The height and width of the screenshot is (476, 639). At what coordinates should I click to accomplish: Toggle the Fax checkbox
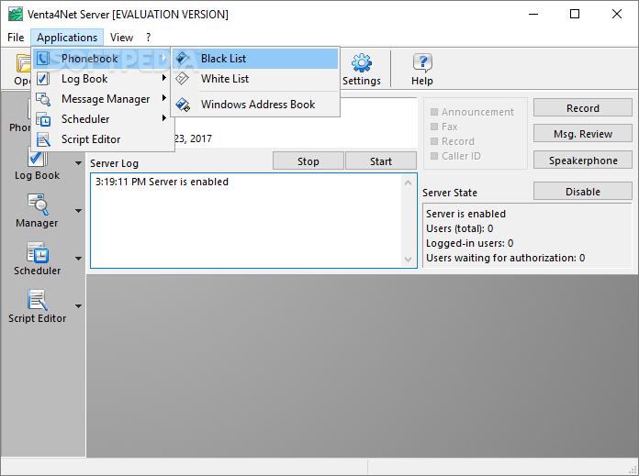(434, 127)
